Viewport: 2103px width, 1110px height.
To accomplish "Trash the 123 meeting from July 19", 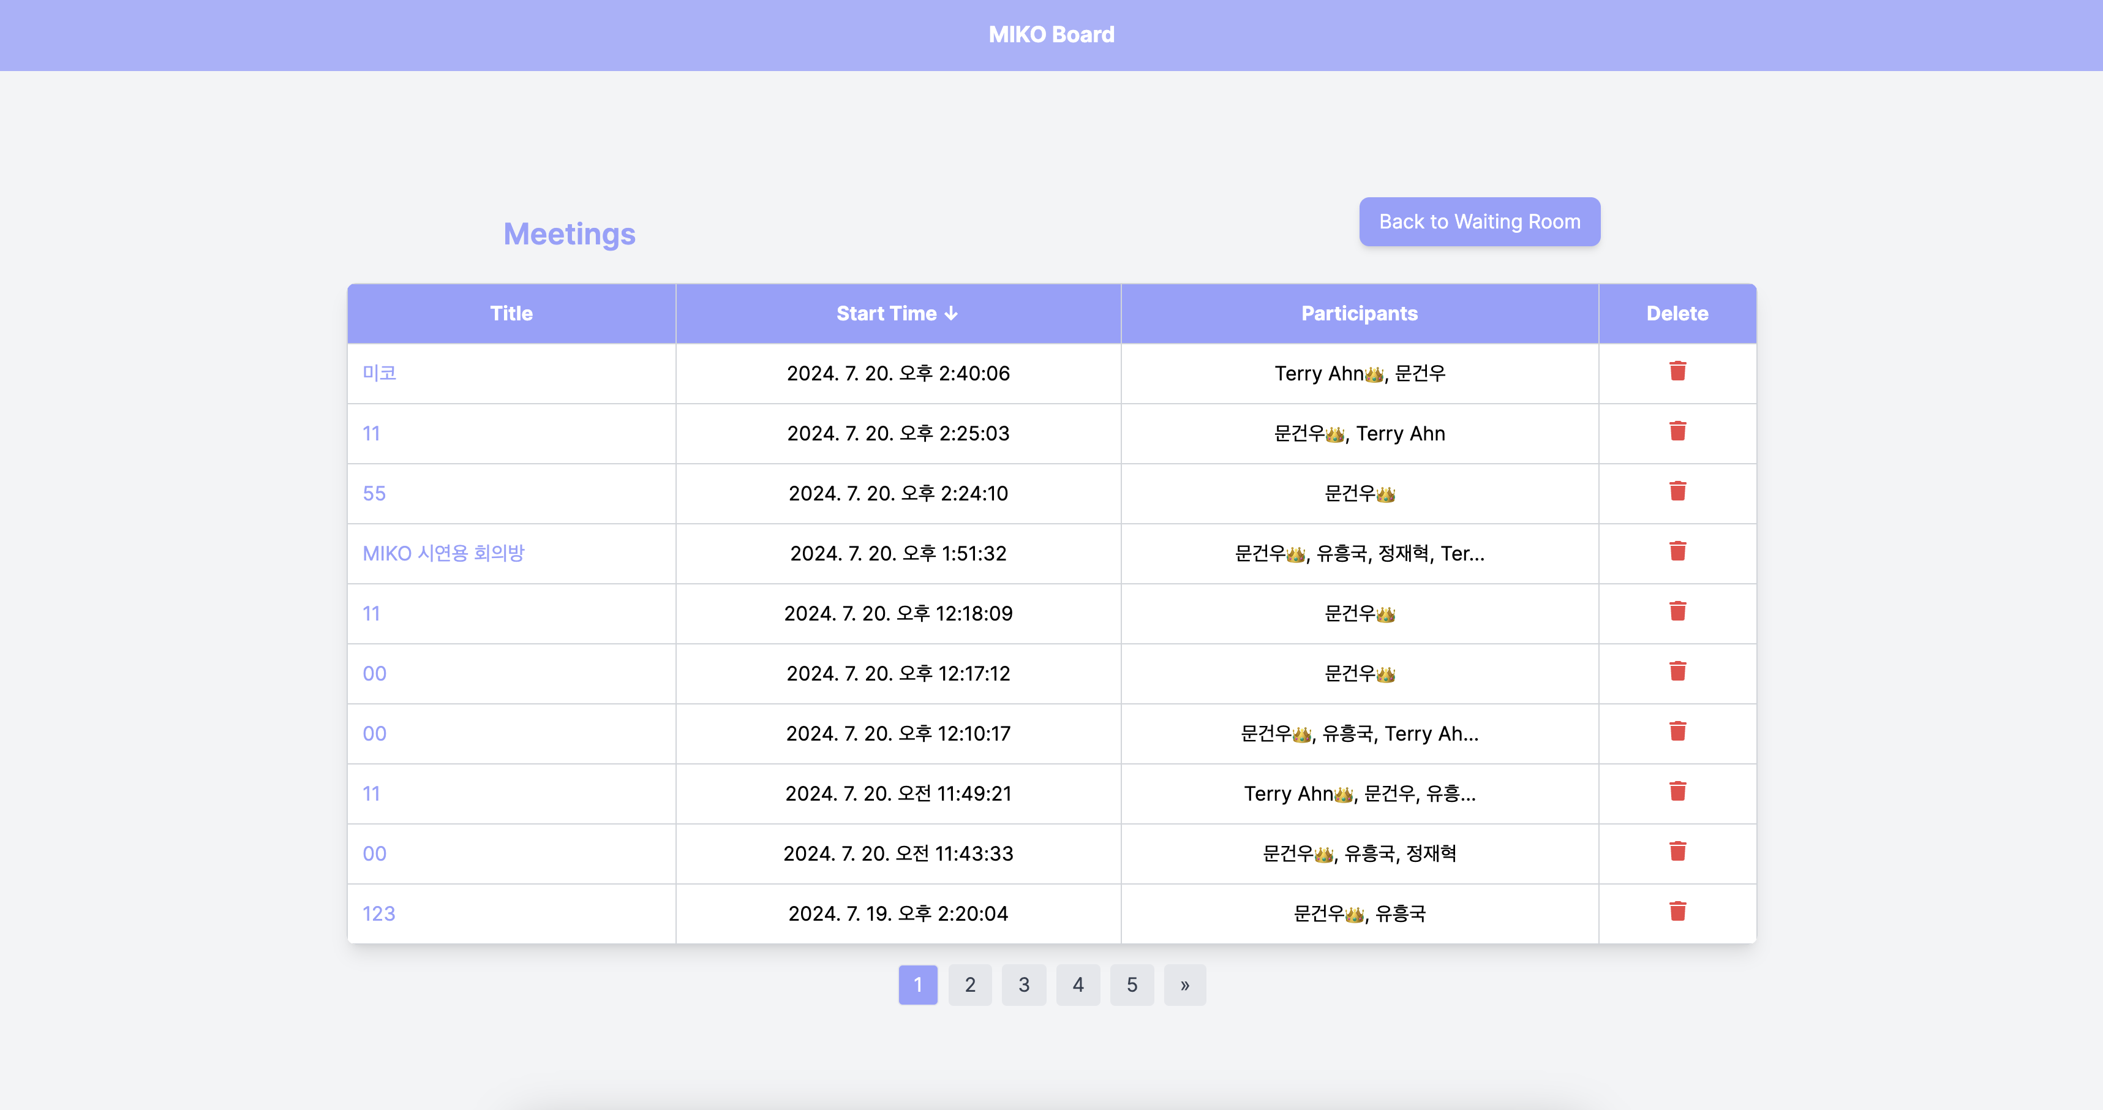I will point(1677,912).
